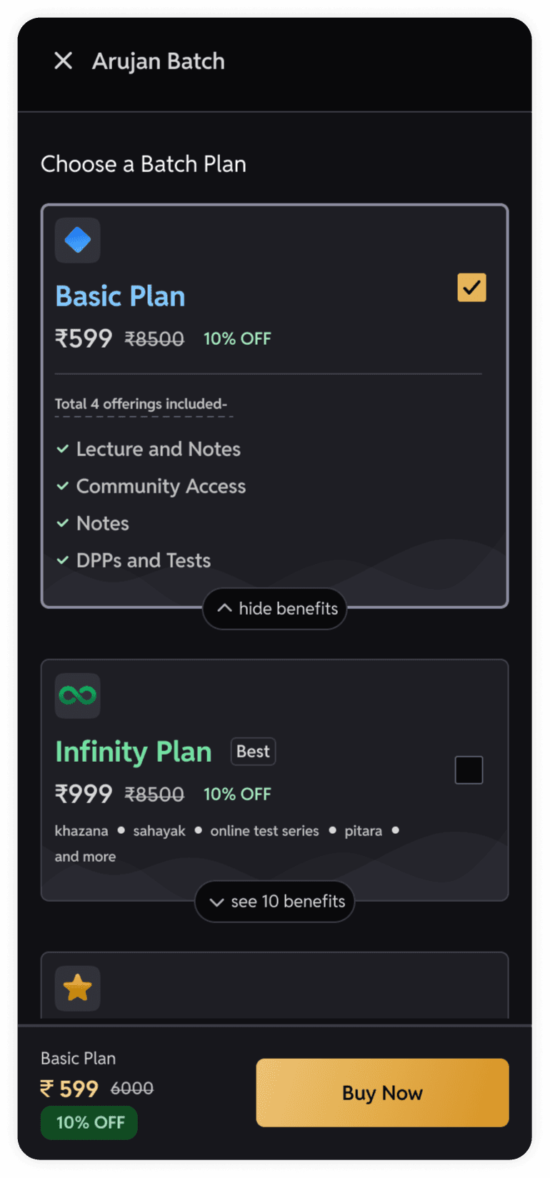Image resolution: width=550 pixels, height=1178 pixels.
Task: Click the green 10% OFF badge at bottom
Action: click(x=89, y=1122)
